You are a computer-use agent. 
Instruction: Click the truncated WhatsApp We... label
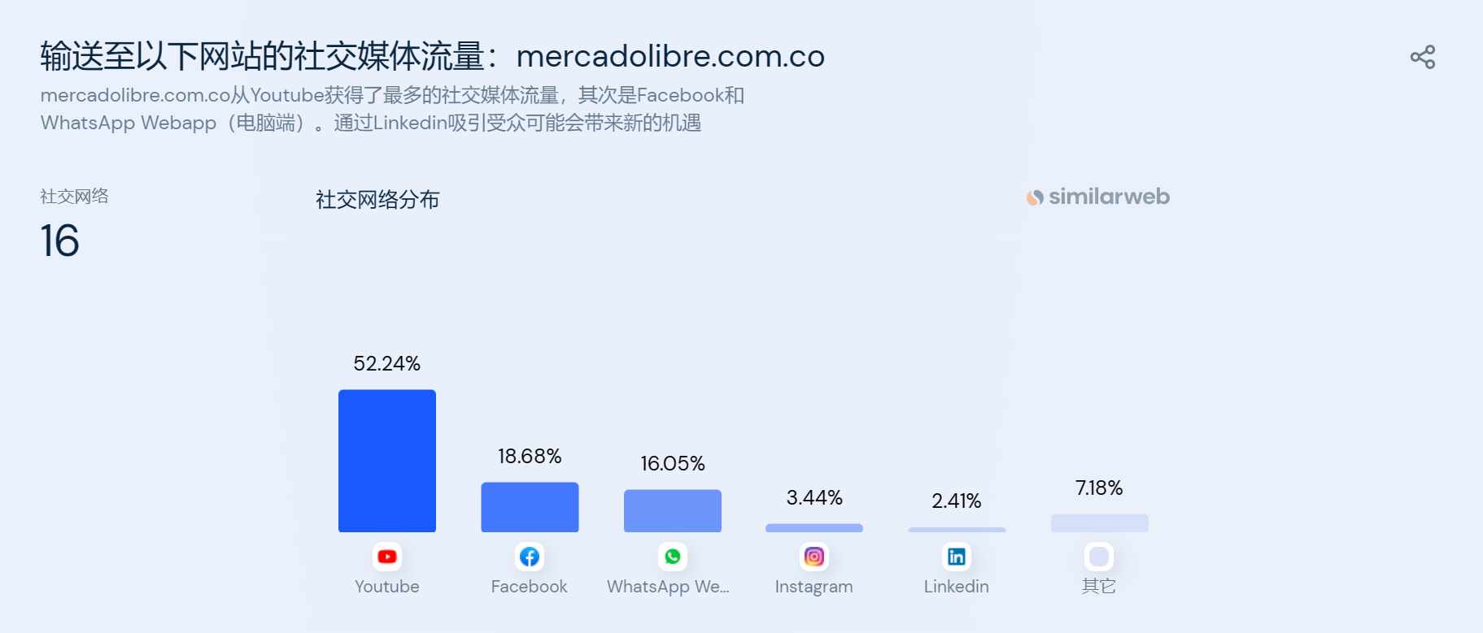(668, 587)
